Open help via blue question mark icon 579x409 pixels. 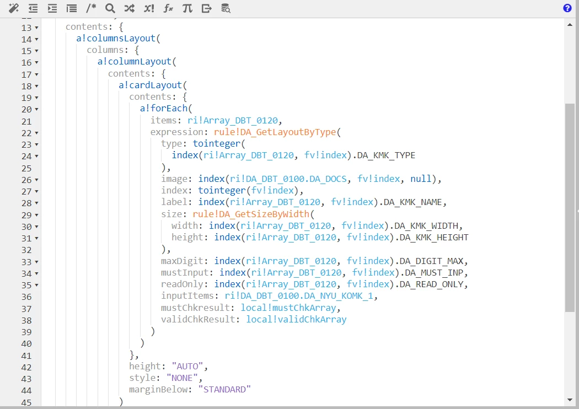[x=567, y=8]
